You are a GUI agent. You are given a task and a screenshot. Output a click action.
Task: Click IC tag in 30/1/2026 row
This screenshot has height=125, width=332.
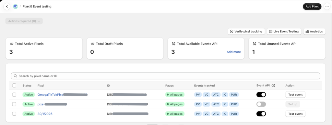[x=225, y=114]
